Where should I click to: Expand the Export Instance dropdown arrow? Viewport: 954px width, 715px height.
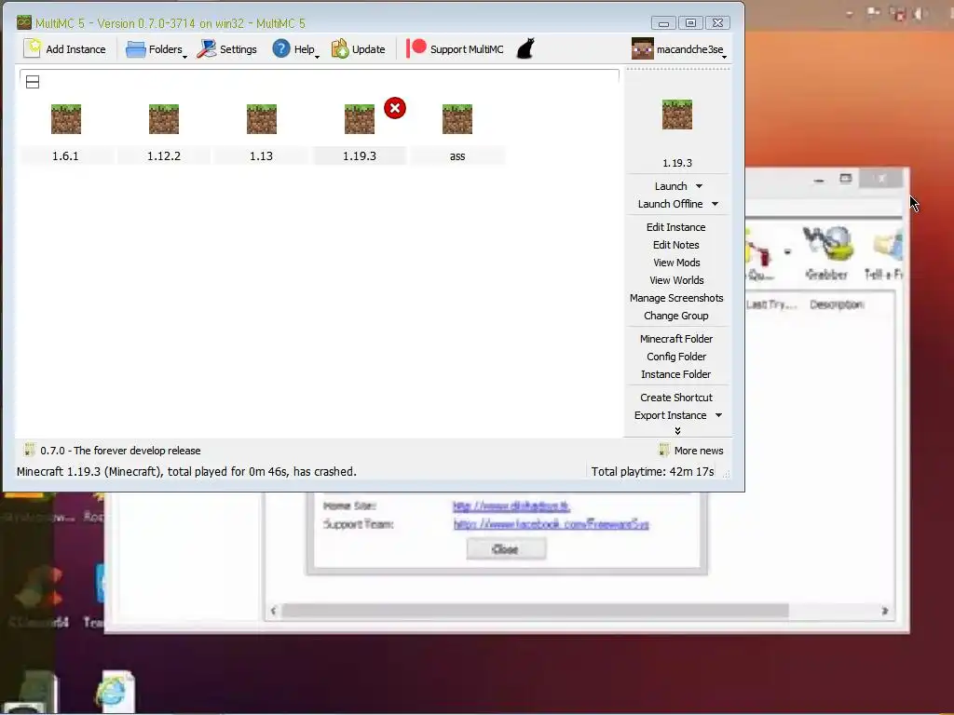pyautogui.click(x=718, y=414)
